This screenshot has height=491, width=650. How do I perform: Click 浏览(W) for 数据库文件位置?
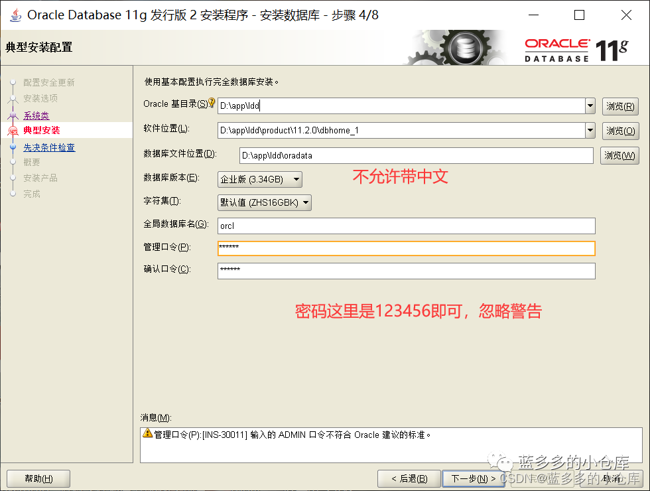click(620, 156)
